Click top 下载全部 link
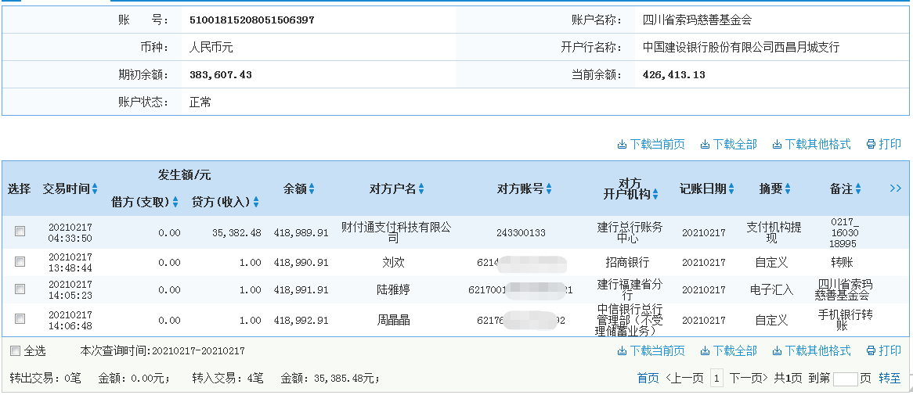 (x=728, y=144)
